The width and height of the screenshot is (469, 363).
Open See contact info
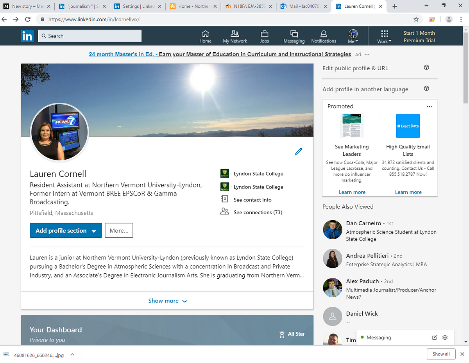pos(252,200)
